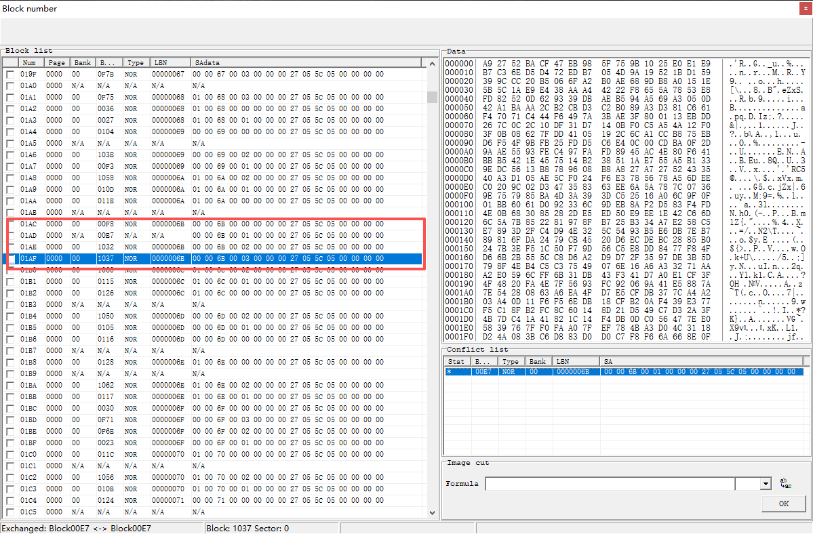Click block value 0027 in row 01A3
813x534 pixels.
(105, 120)
